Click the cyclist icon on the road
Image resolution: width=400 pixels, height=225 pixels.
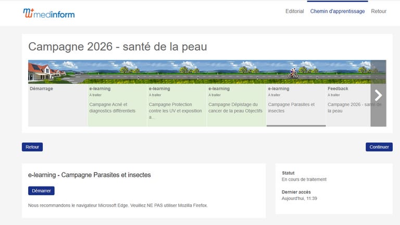(293, 73)
